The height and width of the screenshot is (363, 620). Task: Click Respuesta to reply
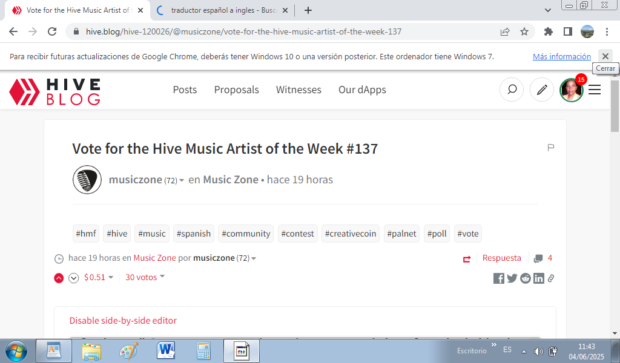(x=501, y=258)
